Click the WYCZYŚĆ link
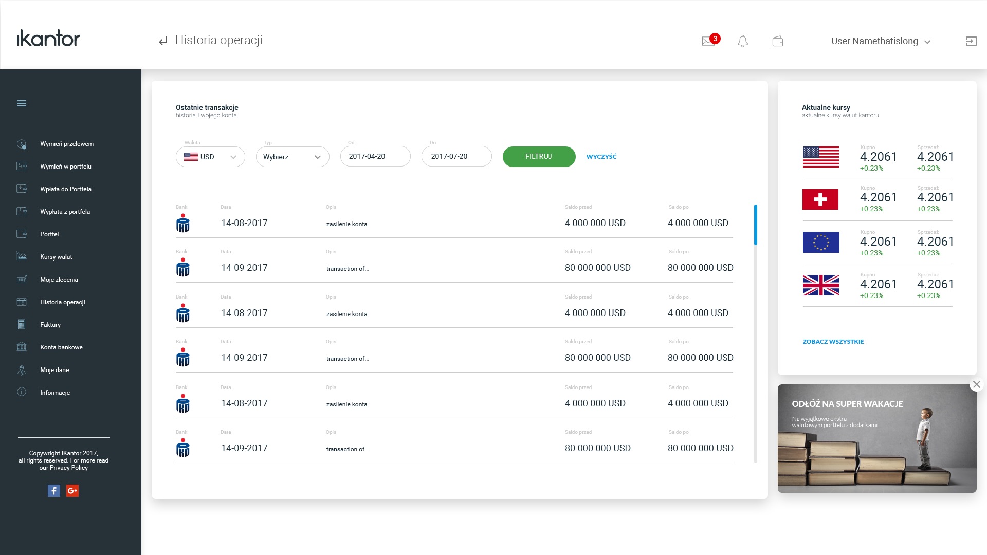Screen dimensions: 987x555 click(x=601, y=157)
